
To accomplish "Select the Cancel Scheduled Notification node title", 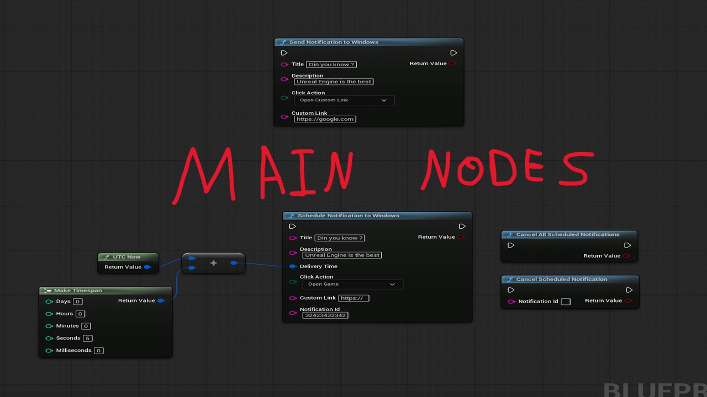I will (x=562, y=279).
